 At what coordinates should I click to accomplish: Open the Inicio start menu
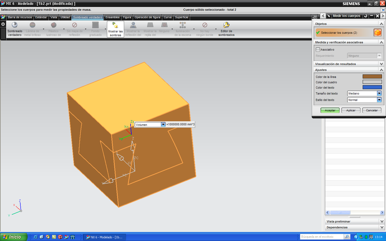[x=13, y=237]
